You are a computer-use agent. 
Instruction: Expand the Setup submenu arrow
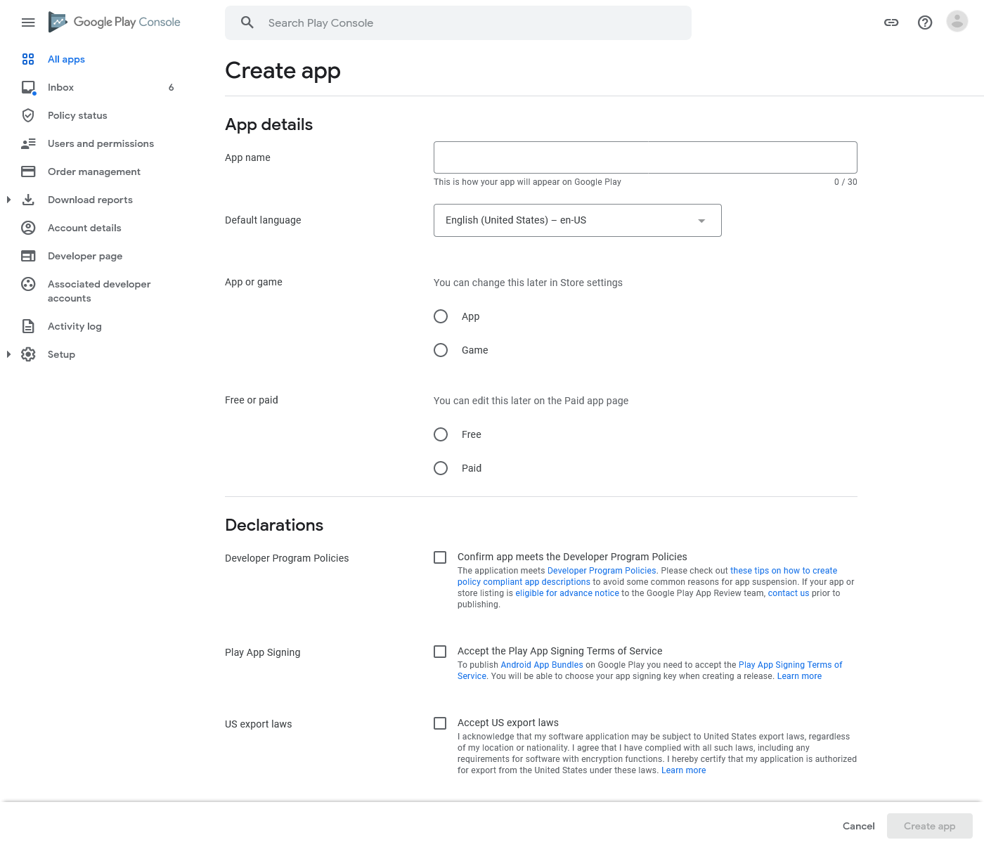pos(8,354)
